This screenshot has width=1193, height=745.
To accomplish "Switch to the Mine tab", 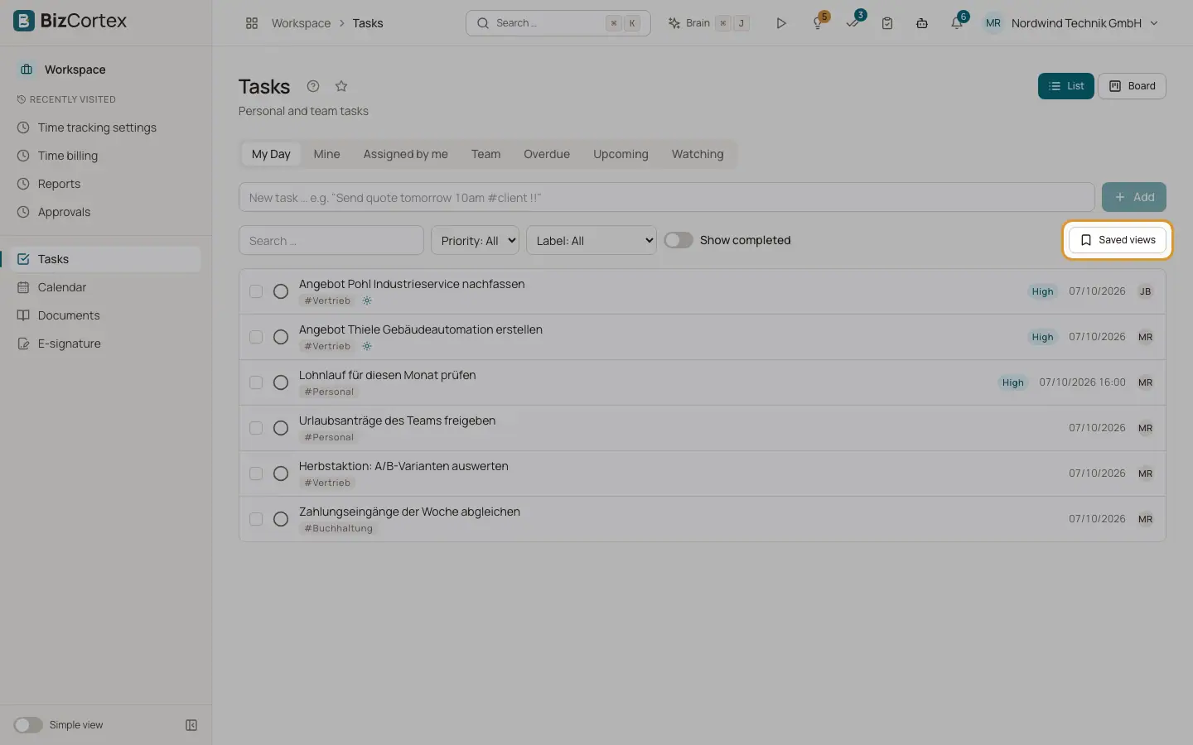I will [x=326, y=154].
